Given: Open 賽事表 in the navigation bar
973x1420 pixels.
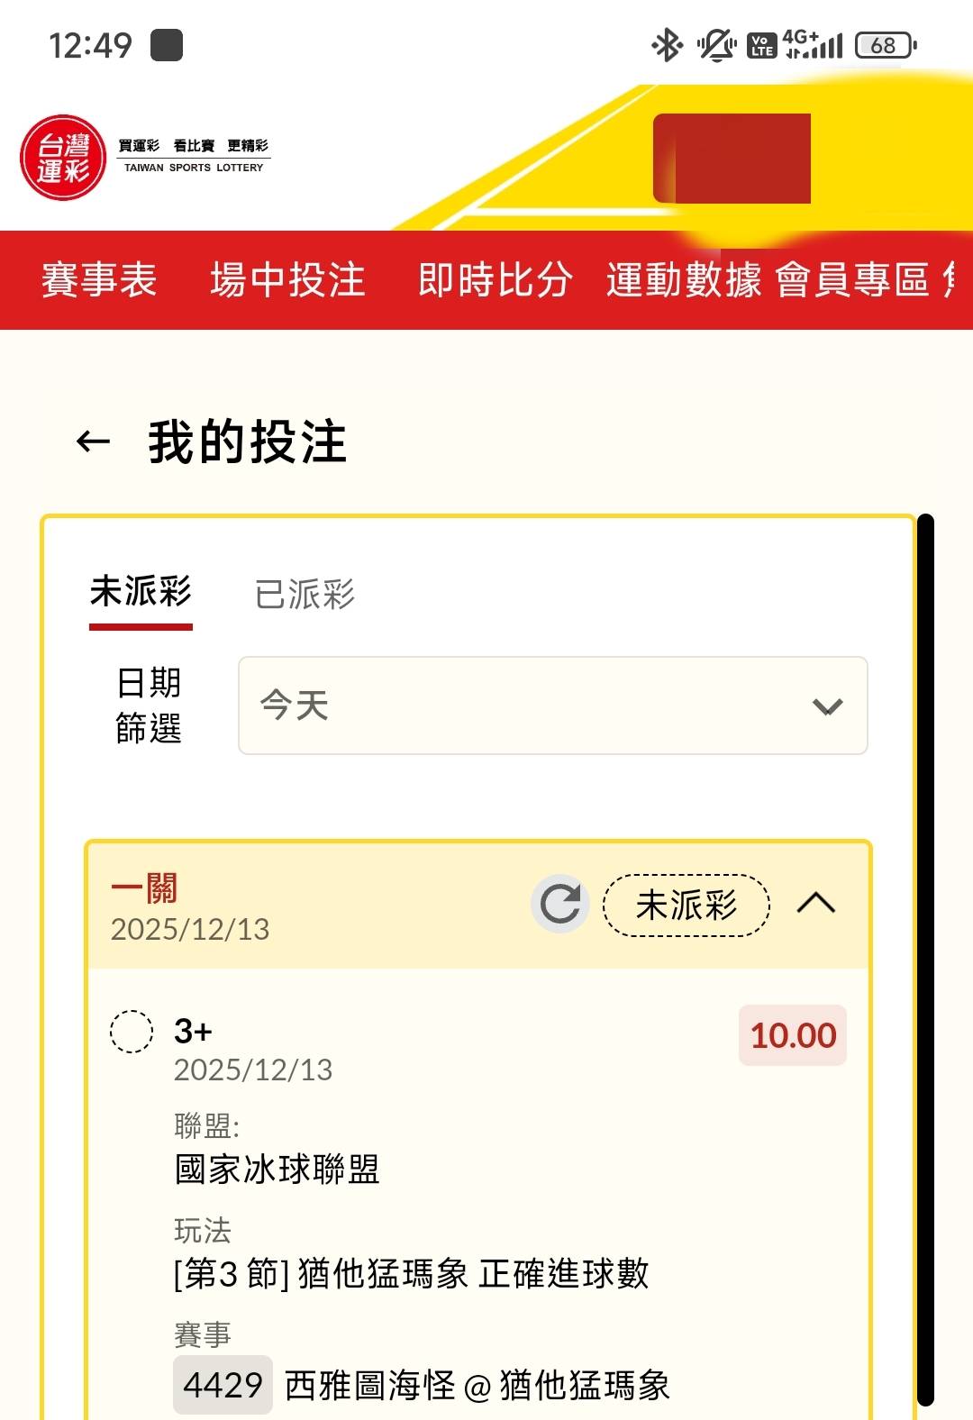Looking at the screenshot, I should tap(99, 279).
